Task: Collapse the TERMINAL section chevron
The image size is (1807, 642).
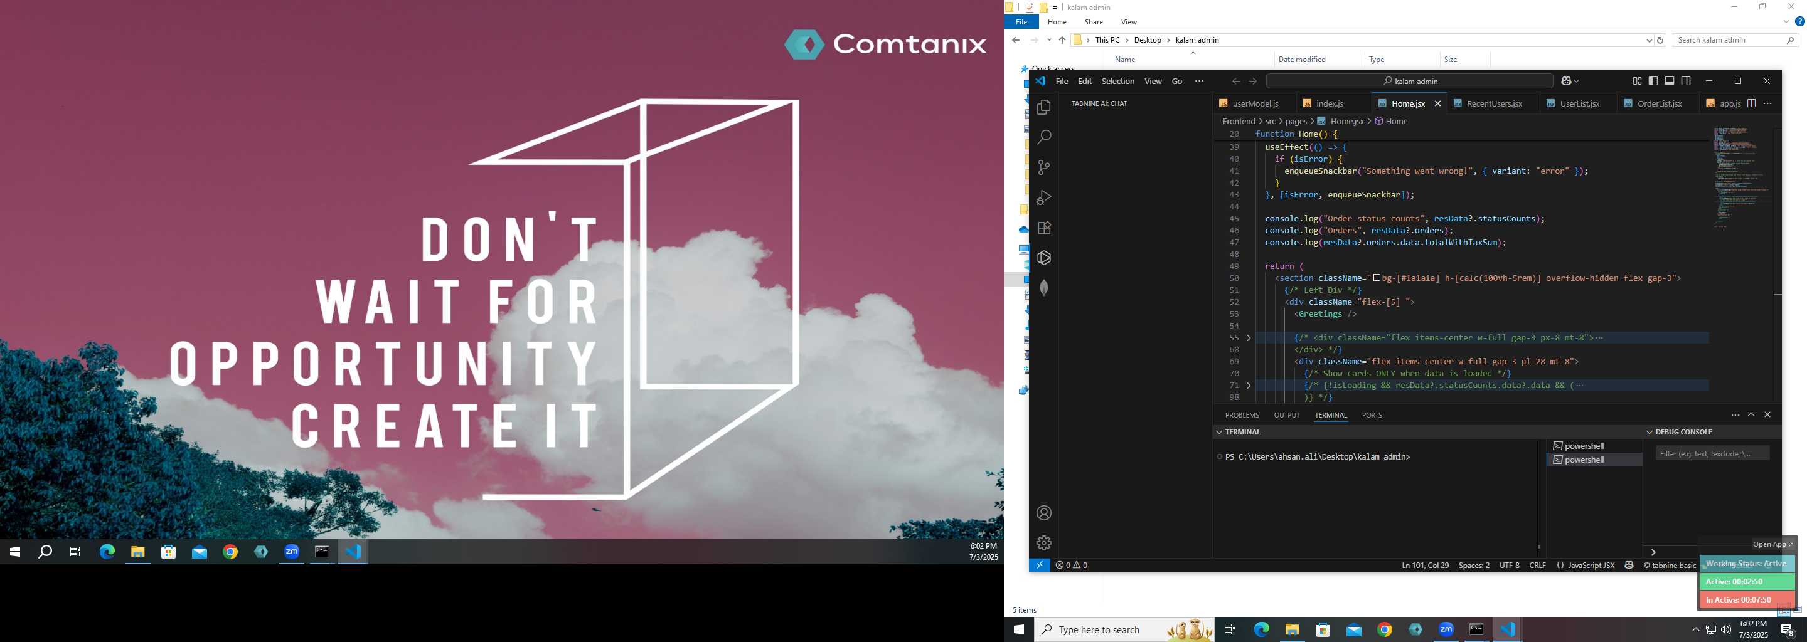Action: pyautogui.click(x=1219, y=433)
